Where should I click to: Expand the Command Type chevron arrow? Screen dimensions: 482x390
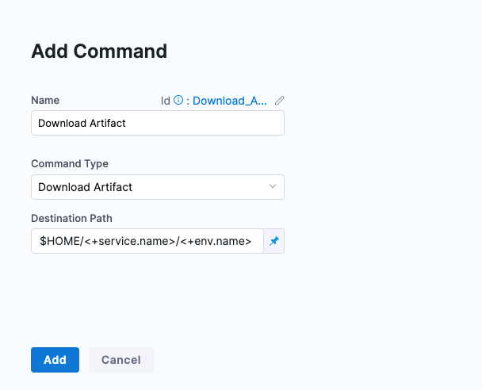[x=272, y=187]
